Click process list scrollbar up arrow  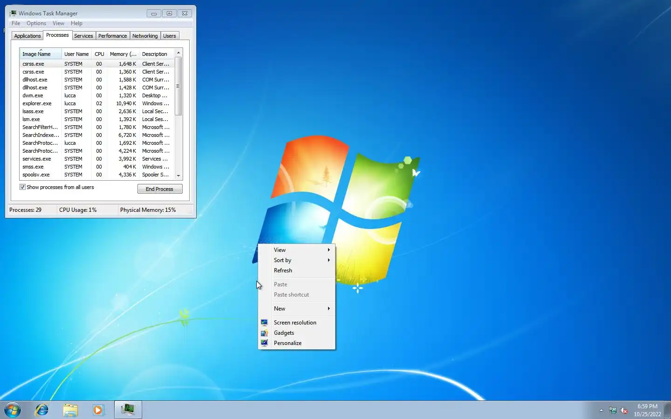(178, 53)
